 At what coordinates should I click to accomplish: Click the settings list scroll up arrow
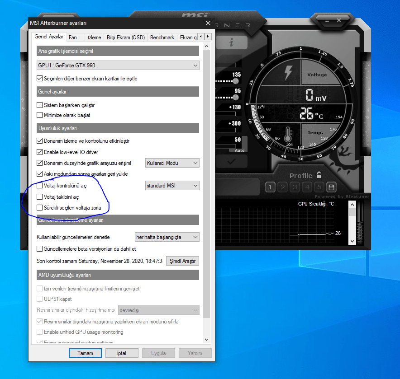pos(207,47)
